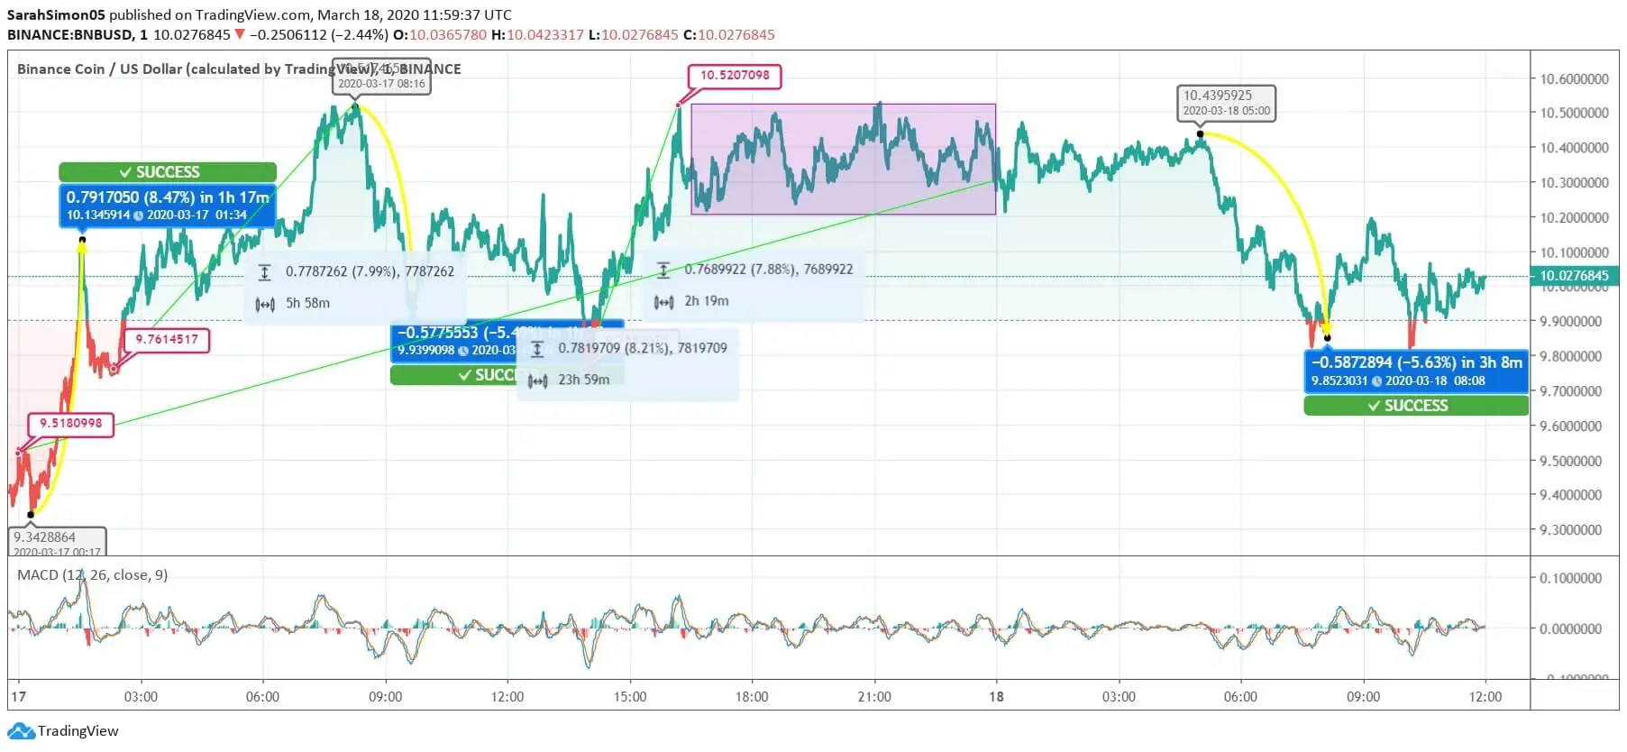
Task: Click the vertical range icon beside 7.99%
Action: [265, 271]
